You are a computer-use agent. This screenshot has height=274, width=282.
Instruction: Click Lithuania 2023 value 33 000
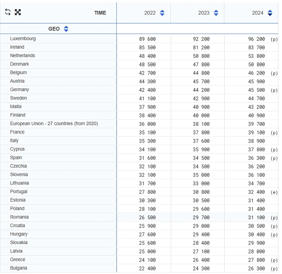click(201, 183)
